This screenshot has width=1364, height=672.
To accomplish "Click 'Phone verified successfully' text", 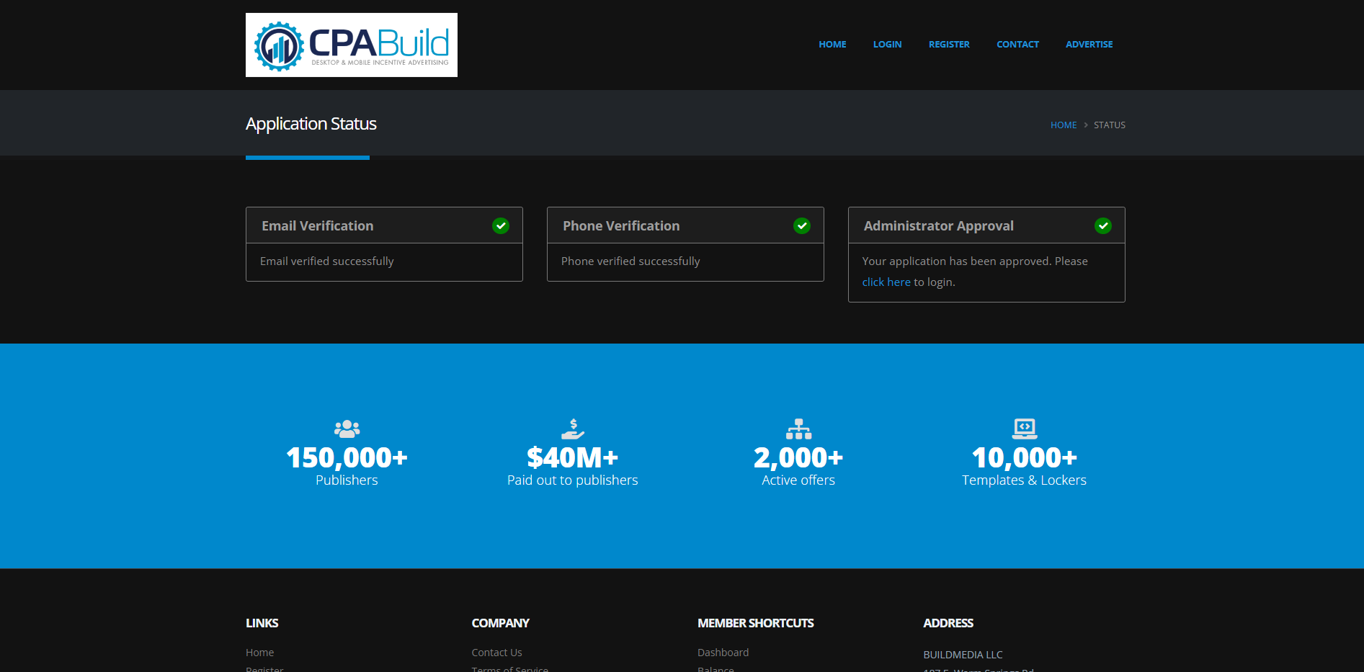I will point(630,261).
